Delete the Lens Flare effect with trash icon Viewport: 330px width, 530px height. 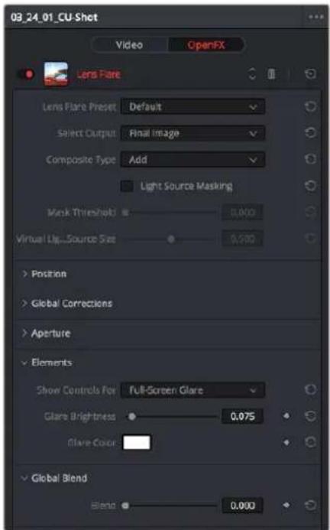click(x=271, y=73)
